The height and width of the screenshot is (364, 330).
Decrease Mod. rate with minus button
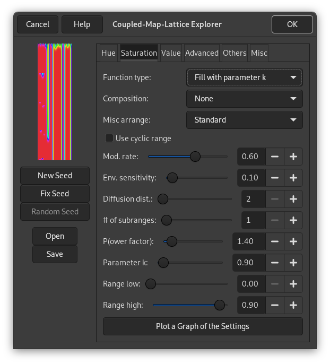[275, 157]
